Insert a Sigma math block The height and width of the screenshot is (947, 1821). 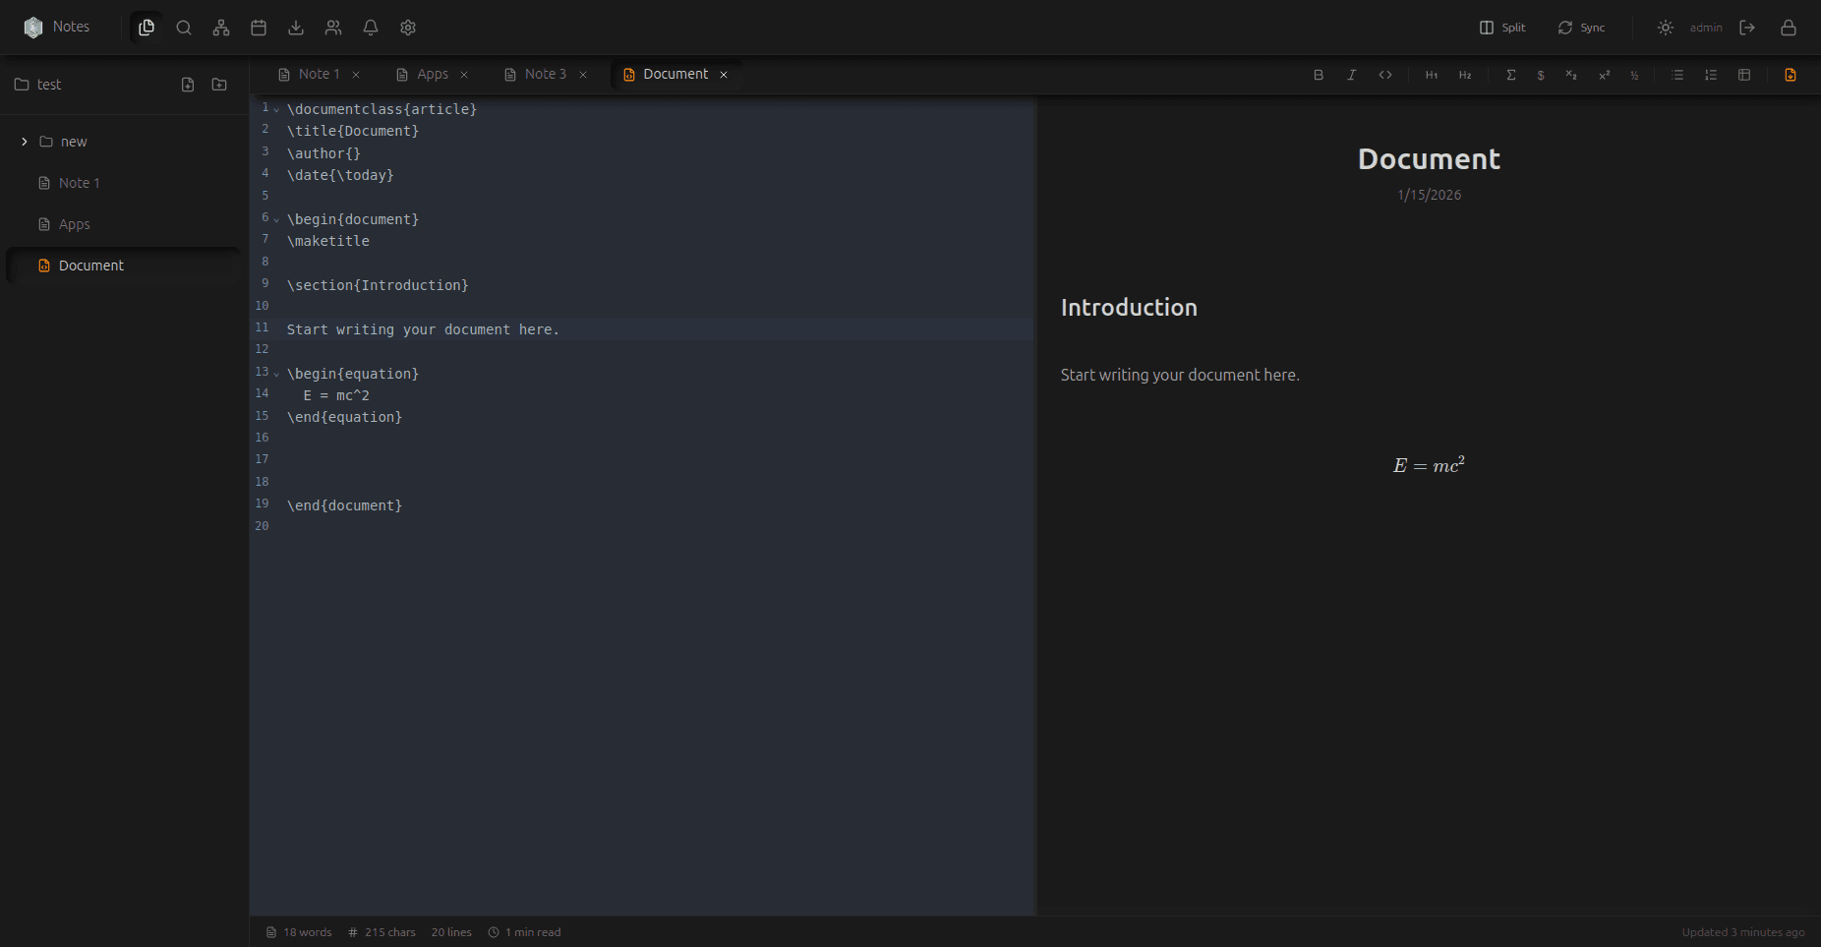pos(1511,75)
